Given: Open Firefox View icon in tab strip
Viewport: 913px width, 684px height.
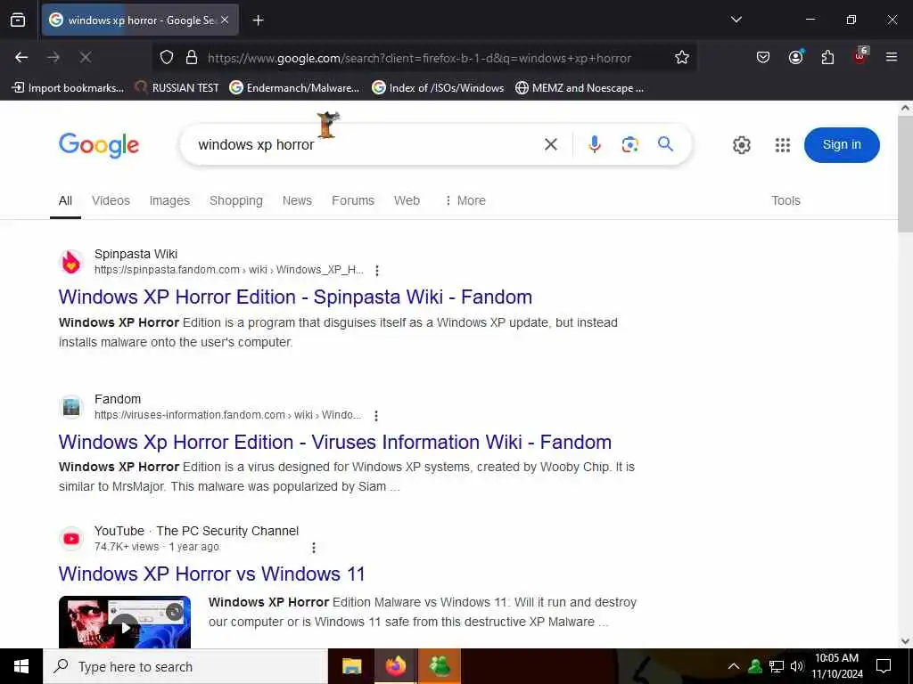Looking at the screenshot, I should point(18,20).
